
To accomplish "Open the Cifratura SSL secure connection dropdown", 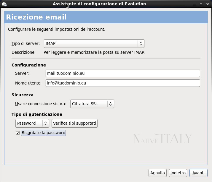I will pos(92,104).
